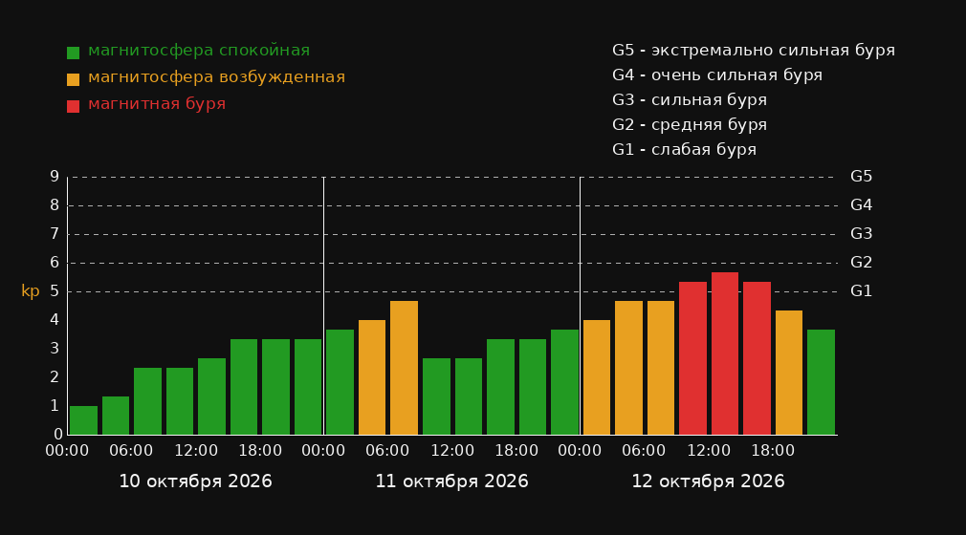Click the y-axis value 9
Image resolution: width=966 pixels, height=535 pixels.
point(55,177)
